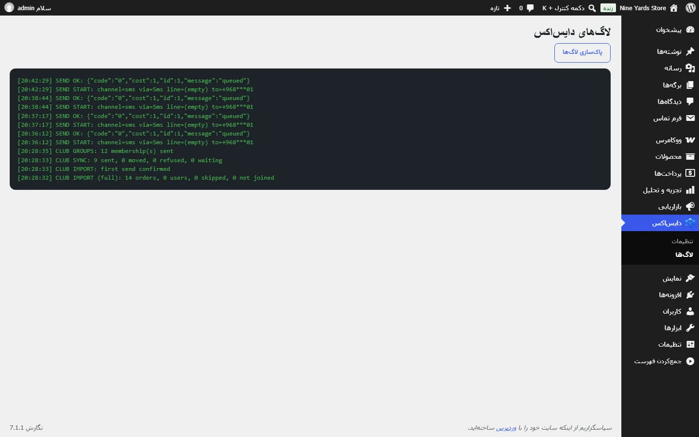
Task: Click the admin avatar icon
Action: point(9,8)
